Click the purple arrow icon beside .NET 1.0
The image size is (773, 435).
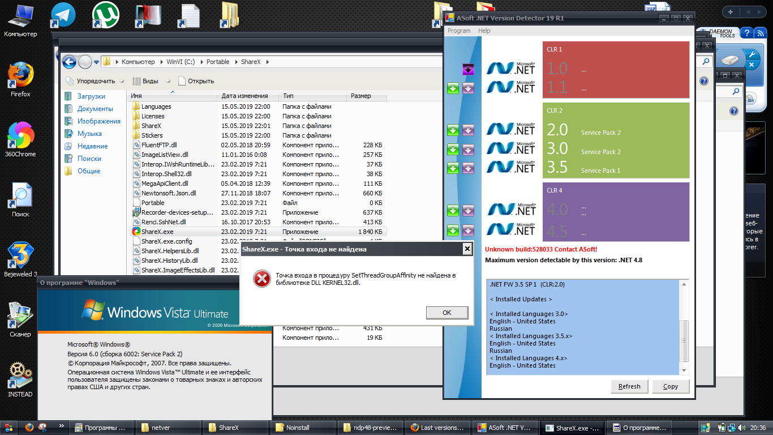468,70
